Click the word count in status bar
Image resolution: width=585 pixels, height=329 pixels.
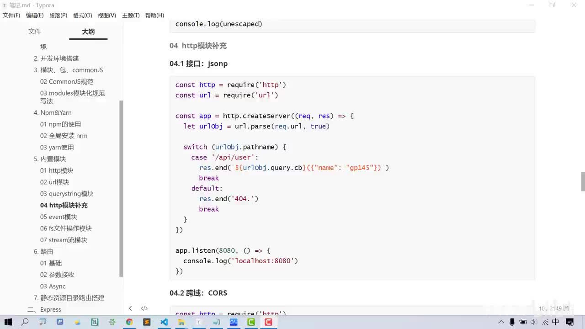[x=553, y=309]
